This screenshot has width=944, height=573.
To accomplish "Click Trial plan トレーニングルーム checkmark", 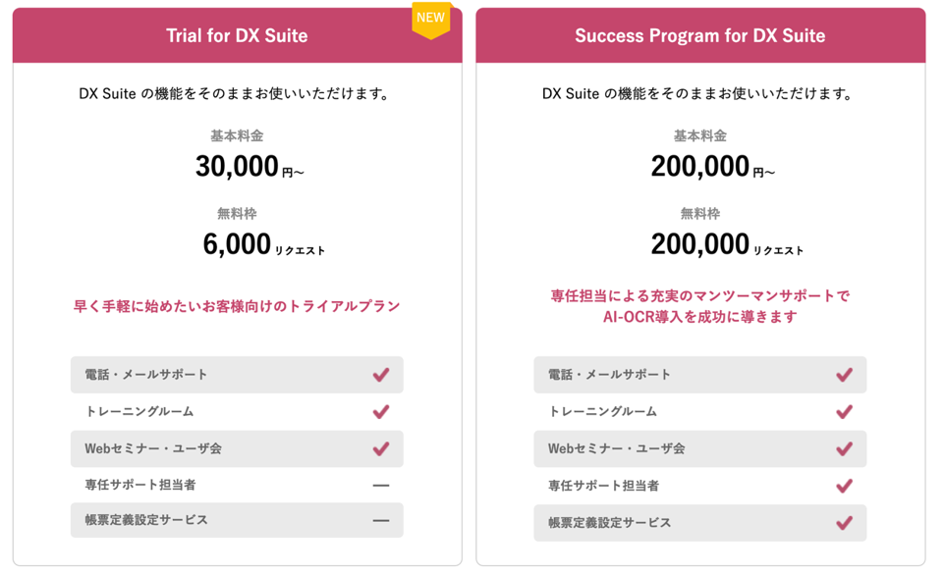I will [381, 412].
